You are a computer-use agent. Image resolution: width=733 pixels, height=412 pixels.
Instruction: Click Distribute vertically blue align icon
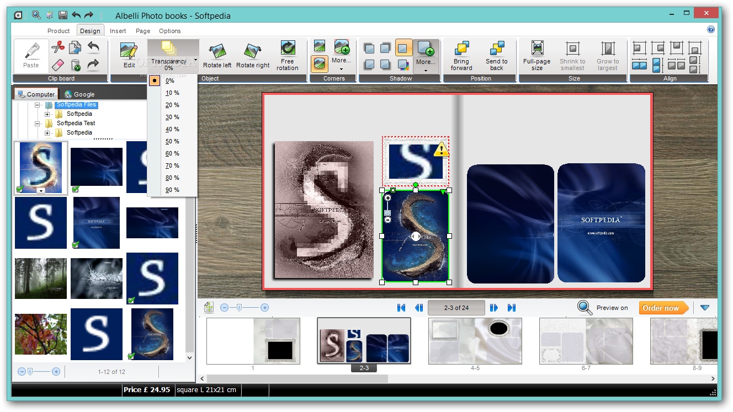click(657, 65)
